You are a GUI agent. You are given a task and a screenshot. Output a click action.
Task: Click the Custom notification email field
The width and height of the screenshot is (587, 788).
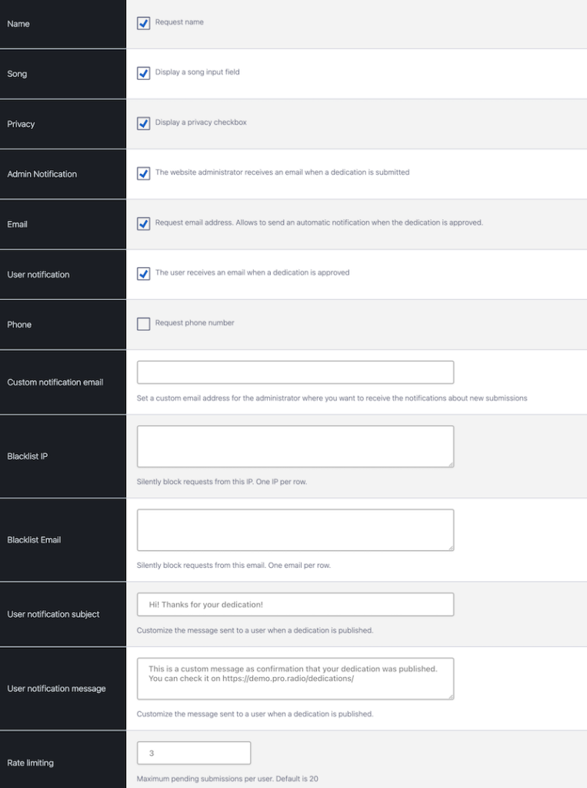(x=295, y=372)
